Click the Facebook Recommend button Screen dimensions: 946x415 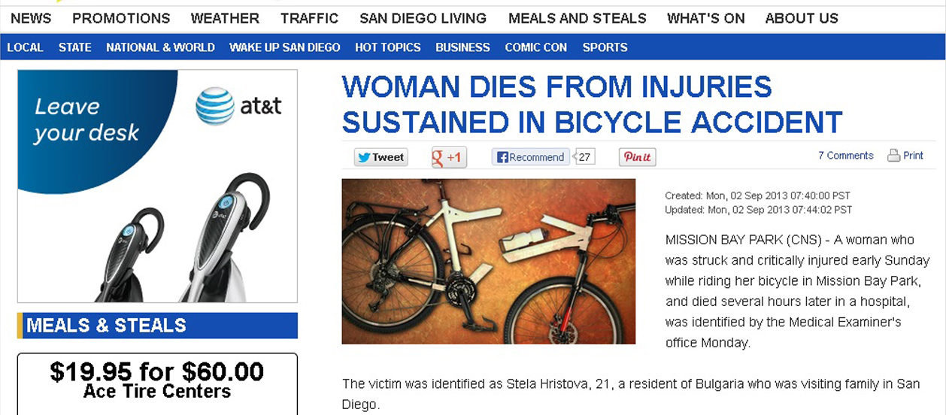coord(530,157)
